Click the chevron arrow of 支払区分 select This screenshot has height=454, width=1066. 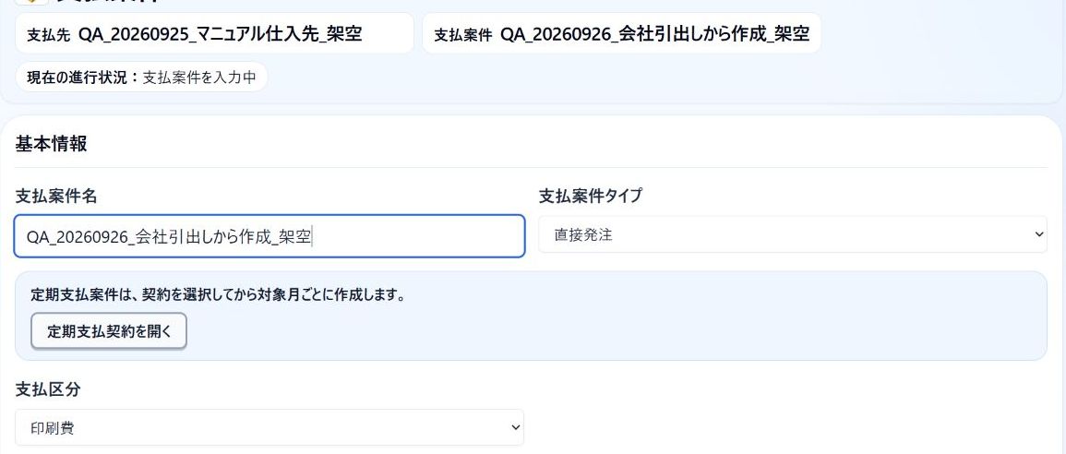point(515,427)
